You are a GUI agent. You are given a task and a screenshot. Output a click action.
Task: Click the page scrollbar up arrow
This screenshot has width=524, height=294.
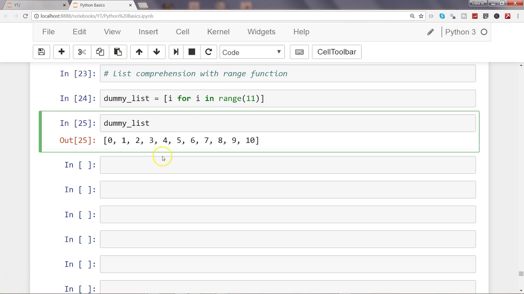(521, 65)
